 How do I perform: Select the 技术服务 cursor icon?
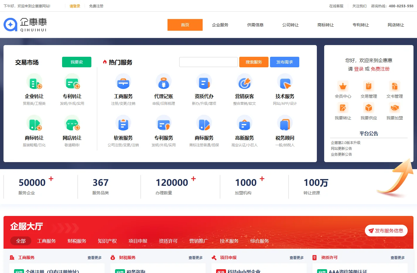point(285,82)
